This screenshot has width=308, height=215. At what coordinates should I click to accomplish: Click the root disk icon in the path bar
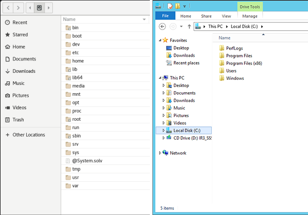40,8
